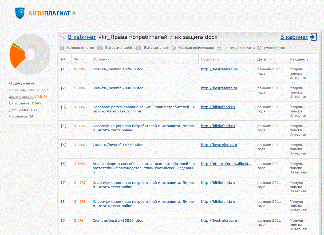Sort the table by the % column header

click(76, 59)
